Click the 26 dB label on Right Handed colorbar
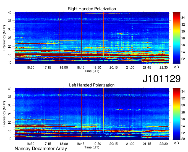188x152 pixels. 183,45
